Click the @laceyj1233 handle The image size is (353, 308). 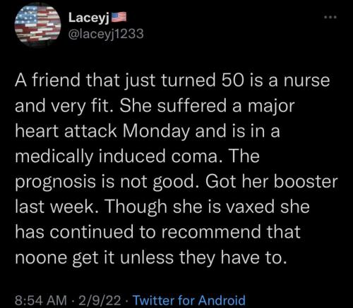106,34
